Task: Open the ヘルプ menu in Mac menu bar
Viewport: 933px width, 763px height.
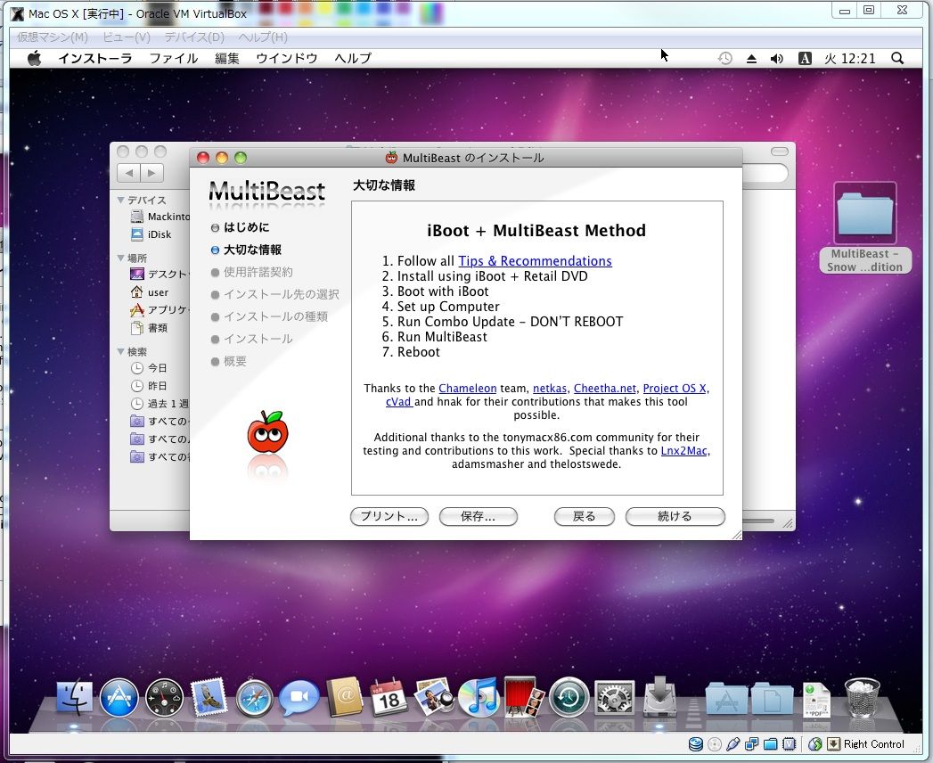Action: click(353, 58)
